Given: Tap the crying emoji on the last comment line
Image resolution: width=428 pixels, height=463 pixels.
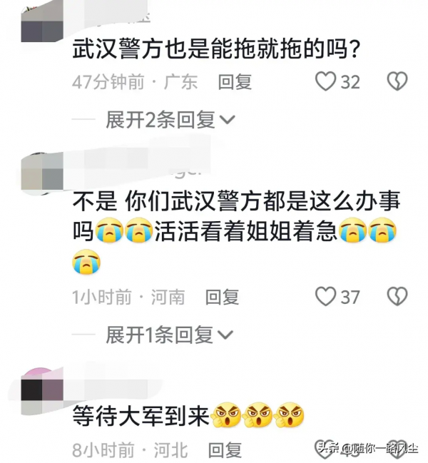Looking at the screenshot, I should (x=86, y=263).
